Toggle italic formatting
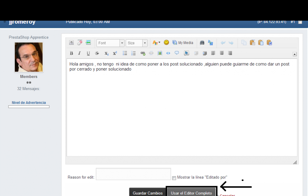 [79, 53]
